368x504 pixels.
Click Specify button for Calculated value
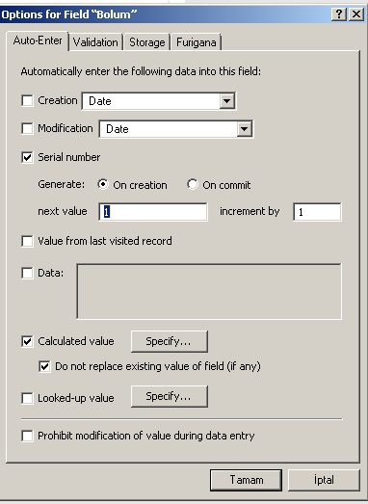coord(170,341)
